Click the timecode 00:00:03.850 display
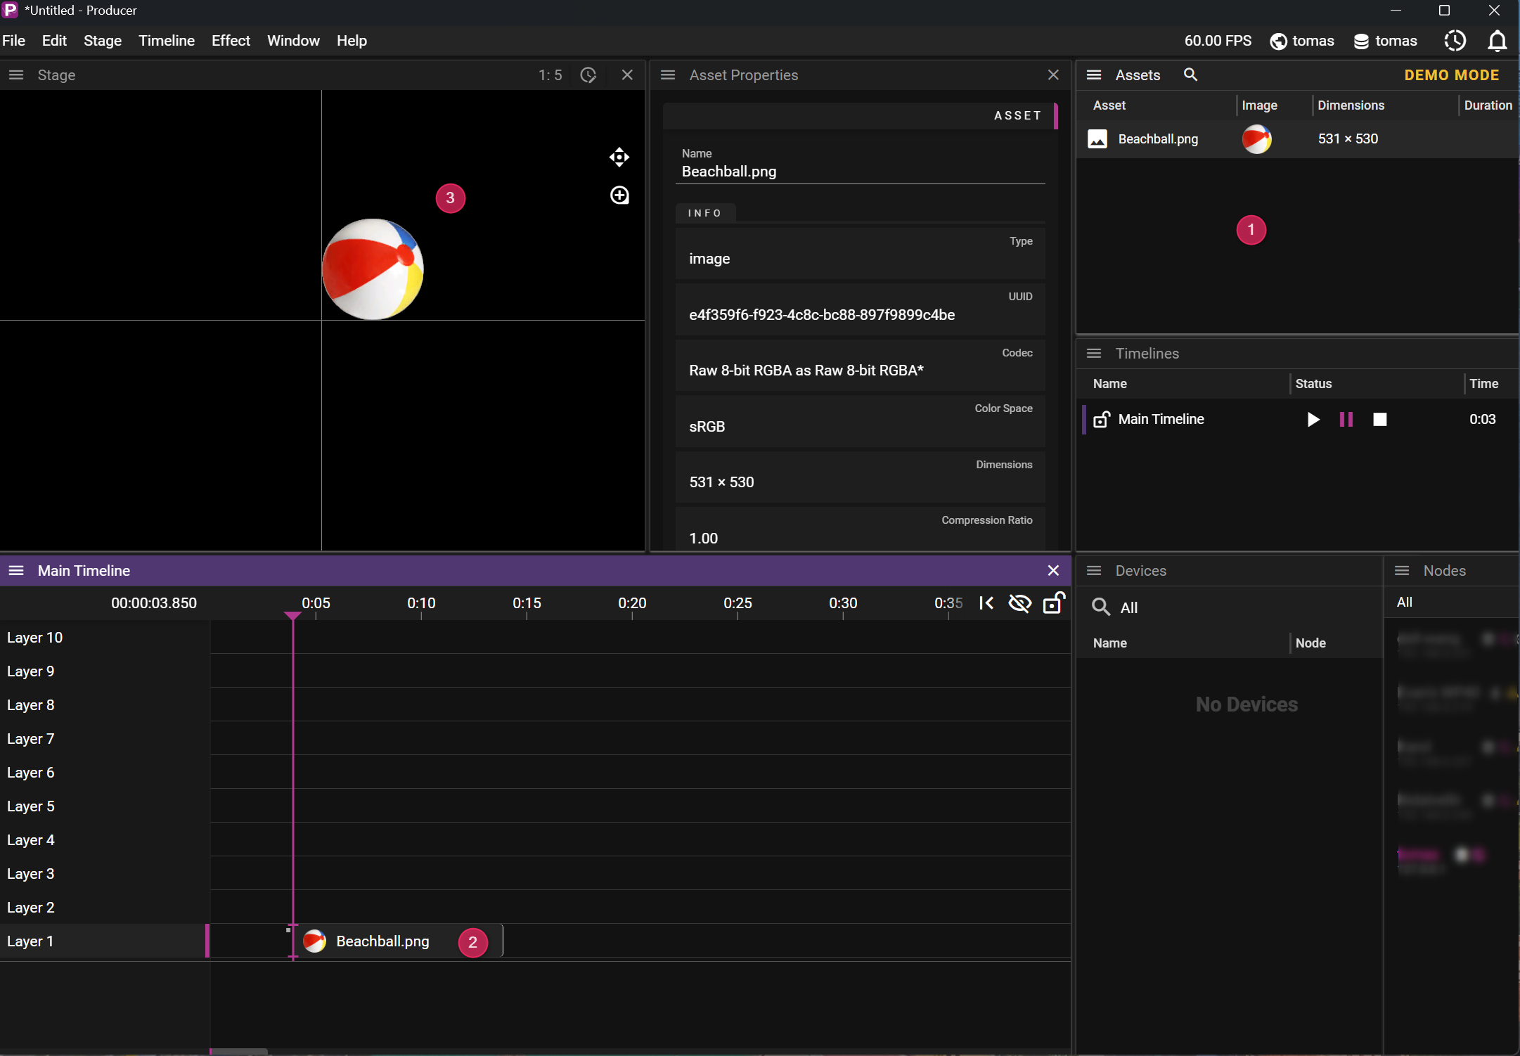1520x1056 pixels. [154, 603]
